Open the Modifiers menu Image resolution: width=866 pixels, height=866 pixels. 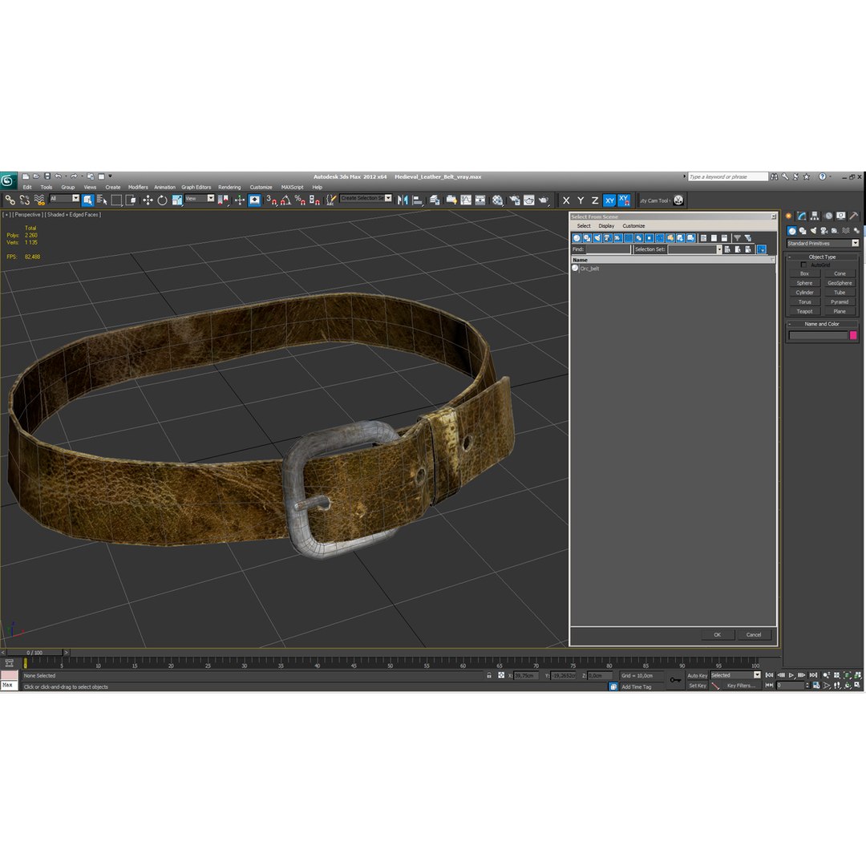138,187
